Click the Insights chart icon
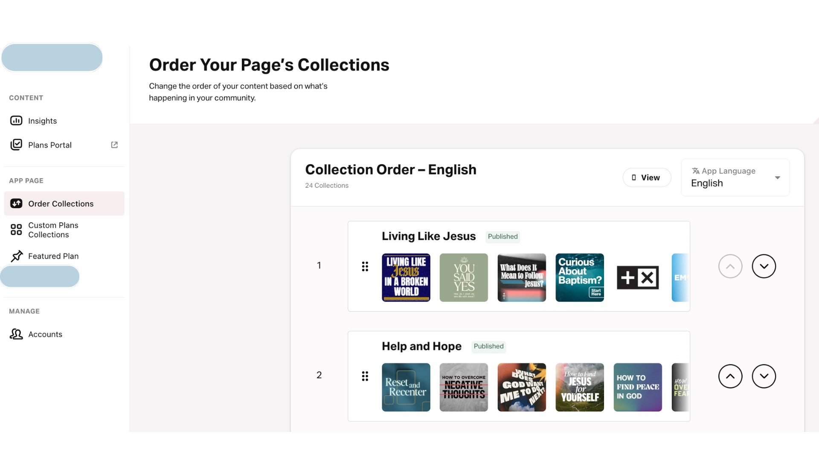Image resolution: width=819 pixels, height=461 pixels. (x=16, y=121)
